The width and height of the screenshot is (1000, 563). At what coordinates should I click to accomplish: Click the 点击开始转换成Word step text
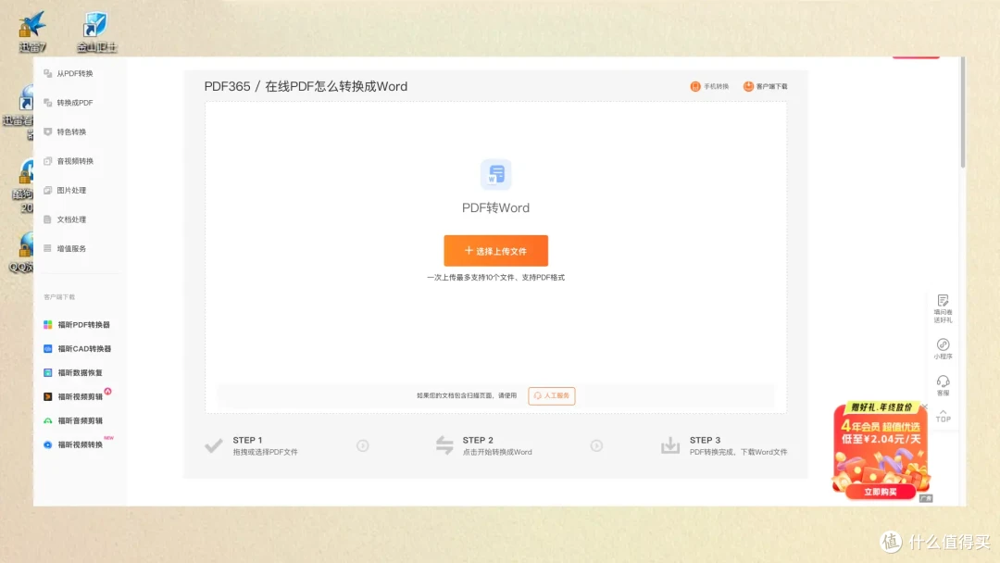(x=497, y=452)
